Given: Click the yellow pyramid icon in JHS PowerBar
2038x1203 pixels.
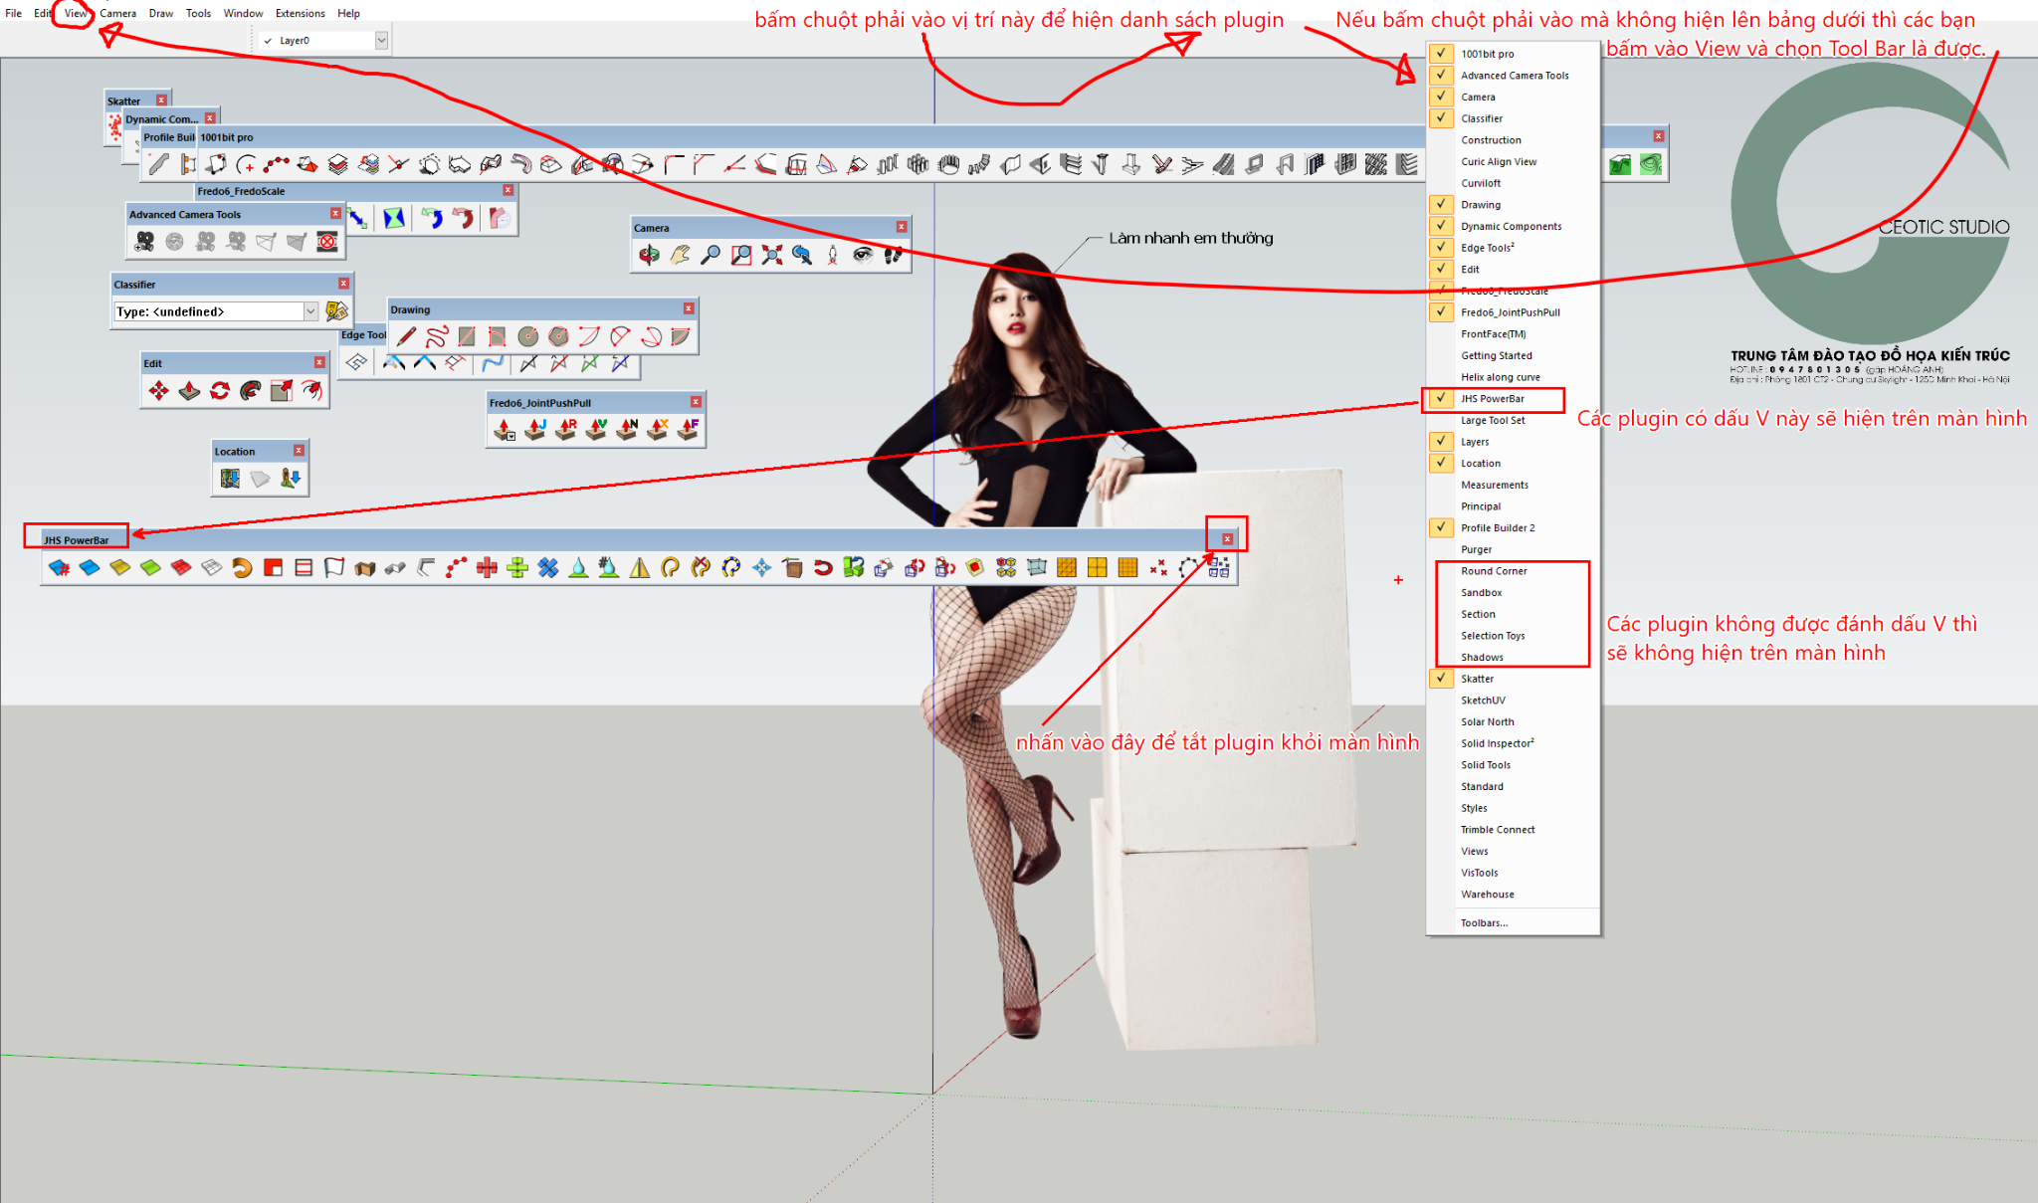Looking at the screenshot, I should (x=640, y=567).
